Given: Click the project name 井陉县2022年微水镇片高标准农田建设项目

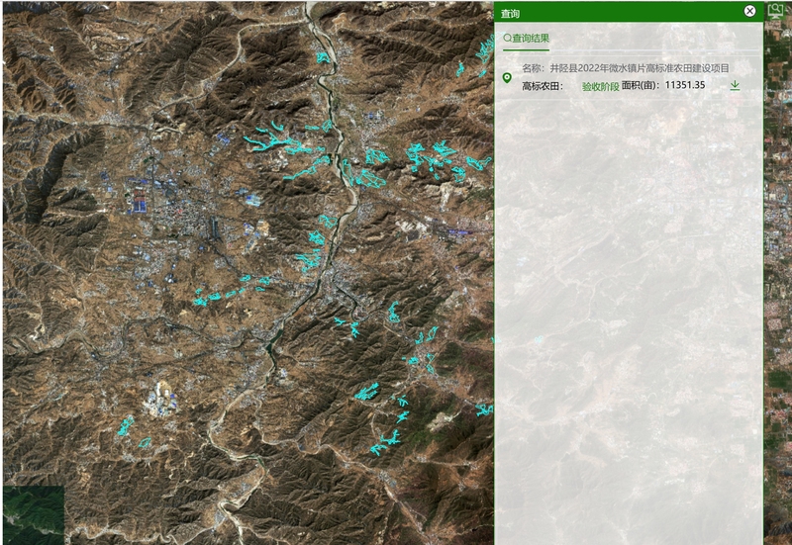Looking at the screenshot, I should [x=640, y=68].
